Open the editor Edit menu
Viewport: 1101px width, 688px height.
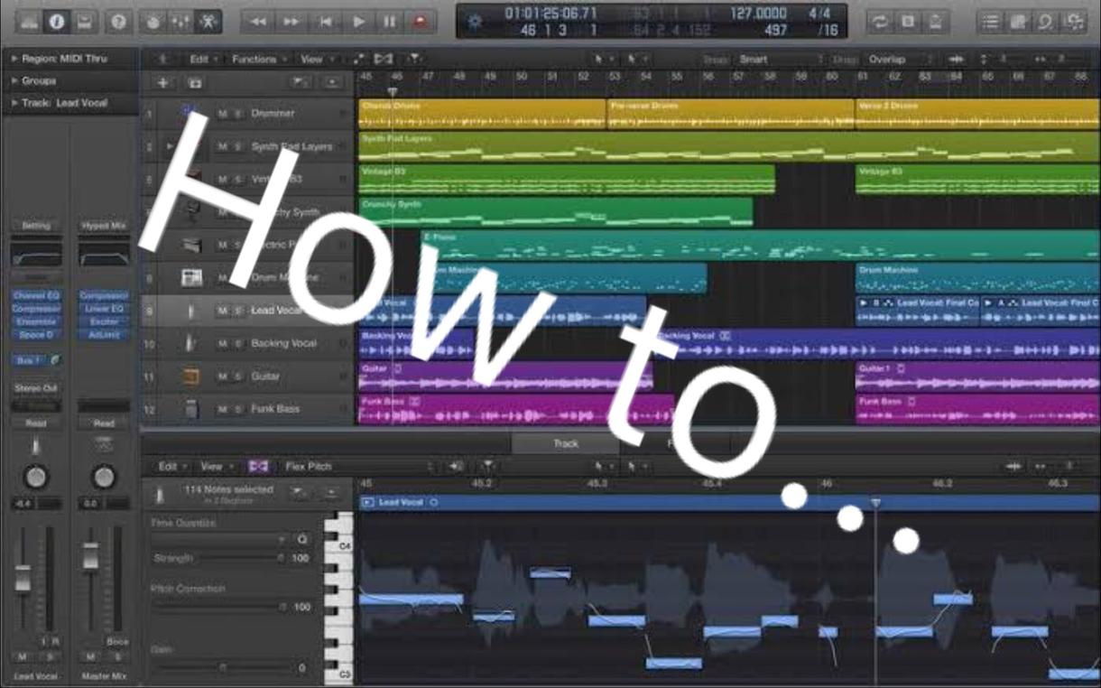click(171, 467)
